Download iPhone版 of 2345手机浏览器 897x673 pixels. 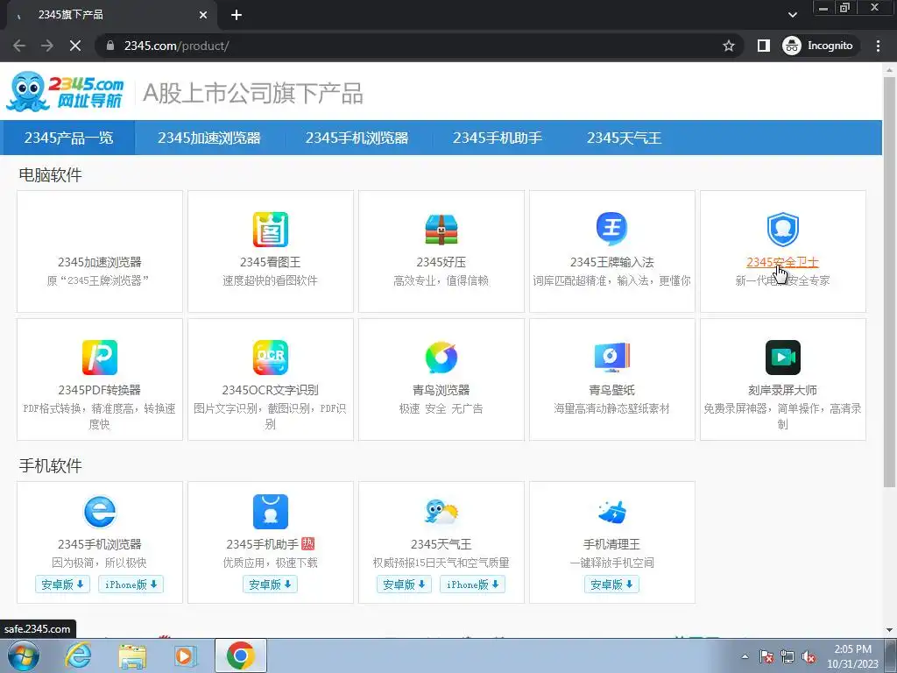(131, 584)
